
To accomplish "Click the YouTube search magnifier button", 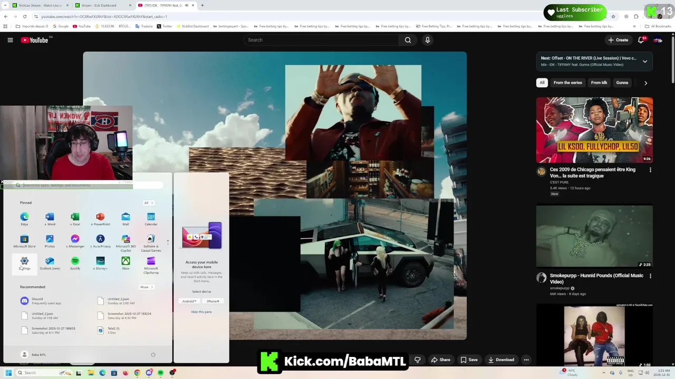I will [408, 40].
